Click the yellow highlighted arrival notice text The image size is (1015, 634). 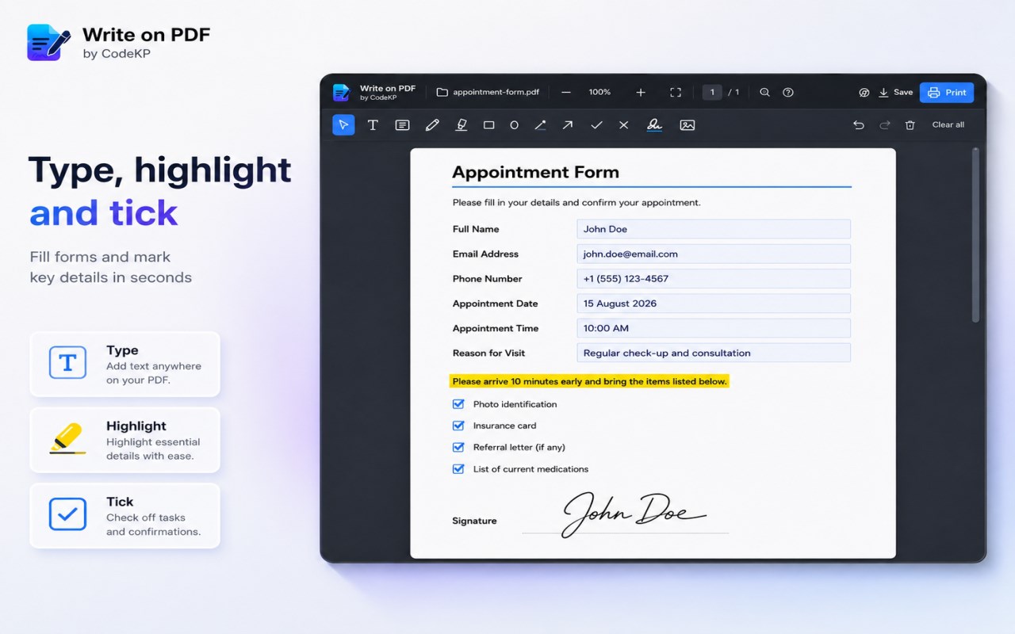click(589, 382)
